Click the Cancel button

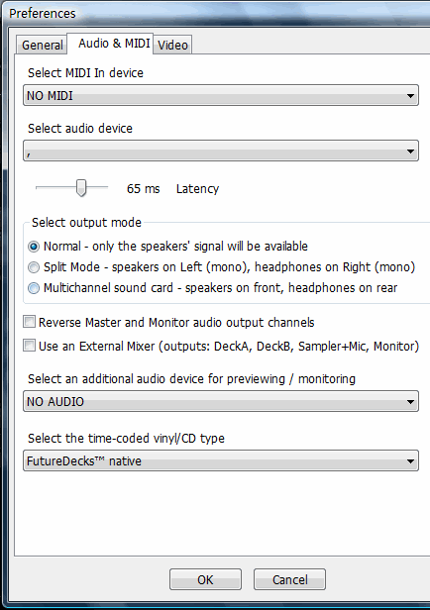coord(289,579)
